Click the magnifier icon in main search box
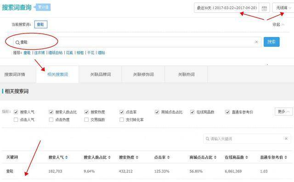The height and width of the screenshot is (182, 294). 17,42
